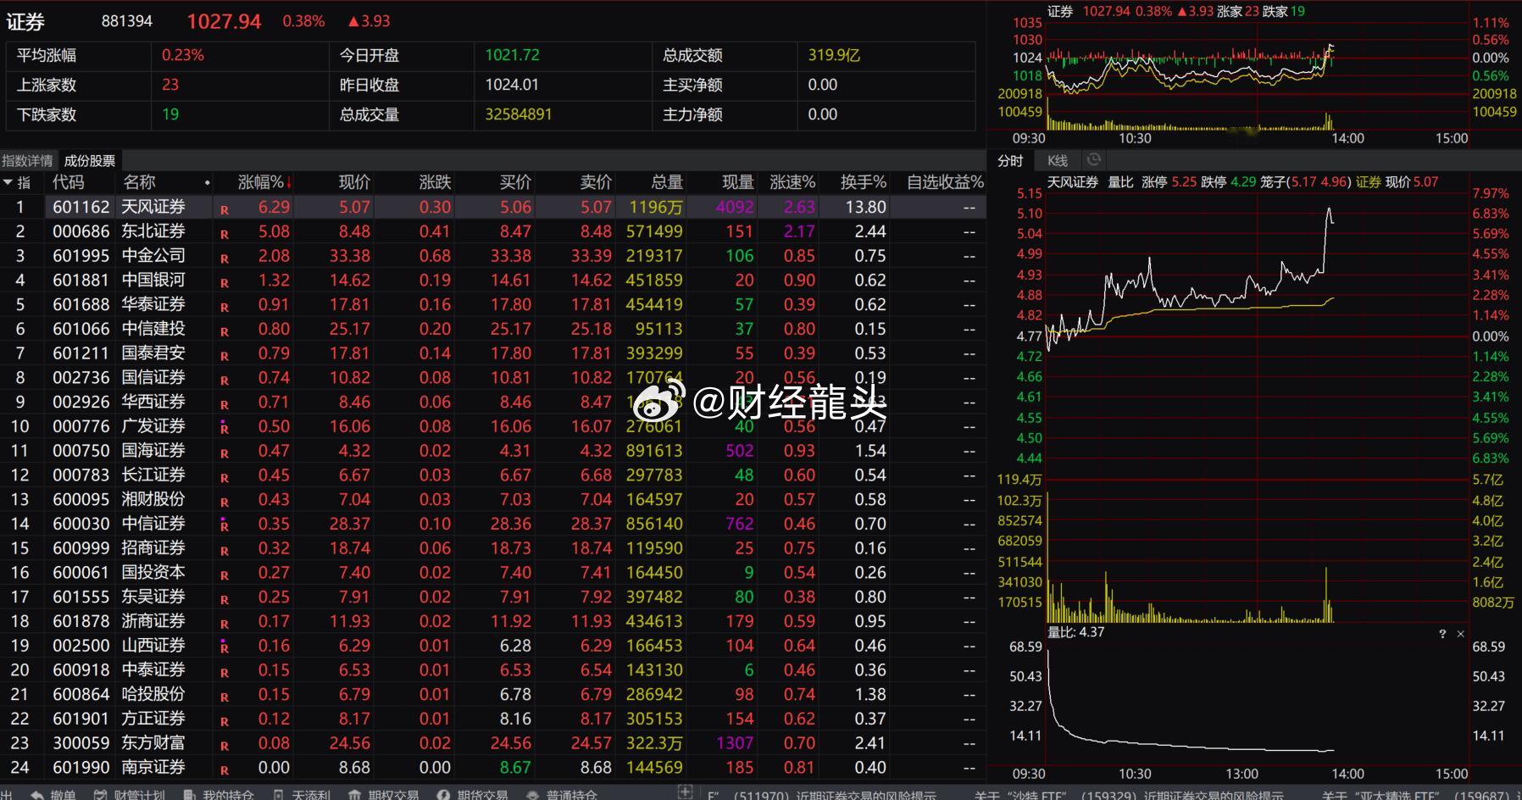Select stock code 601995

(81, 256)
